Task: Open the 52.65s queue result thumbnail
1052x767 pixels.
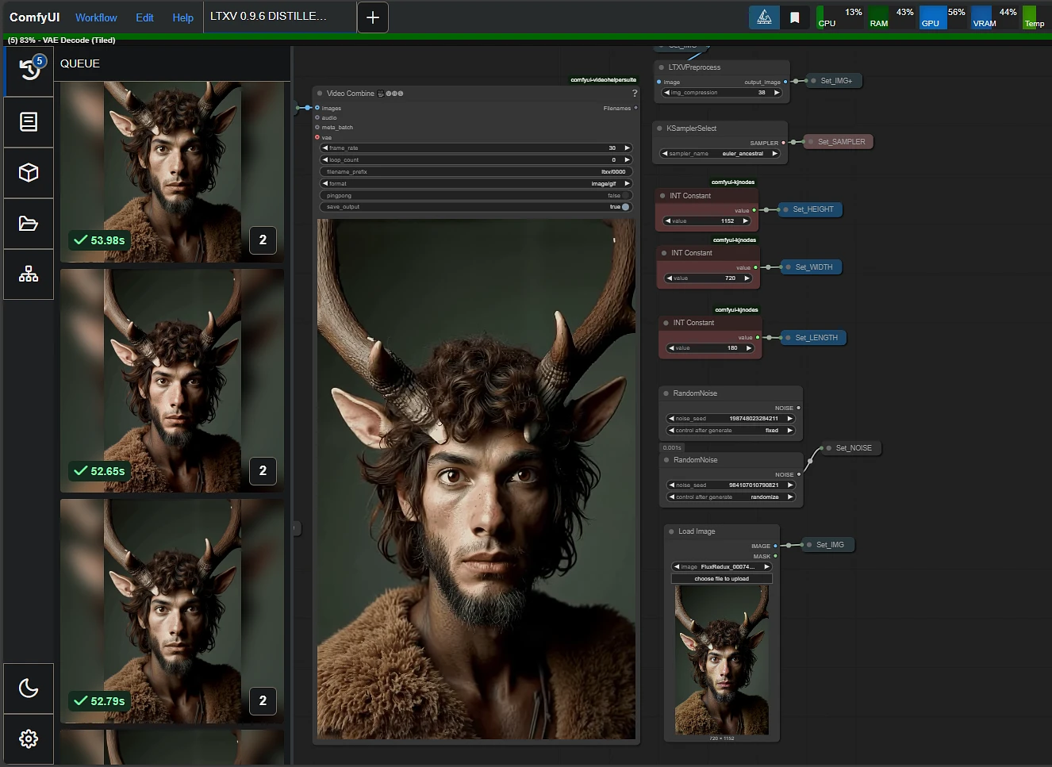Action: (172, 381)
